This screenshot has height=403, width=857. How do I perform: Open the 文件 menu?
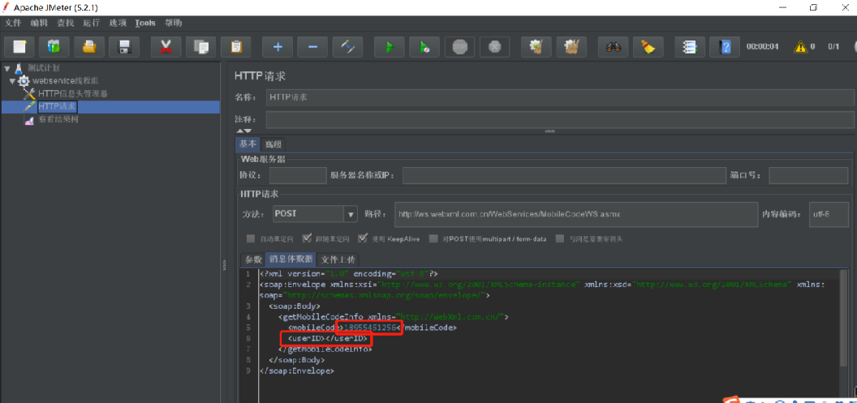click(x=12, y=23)
